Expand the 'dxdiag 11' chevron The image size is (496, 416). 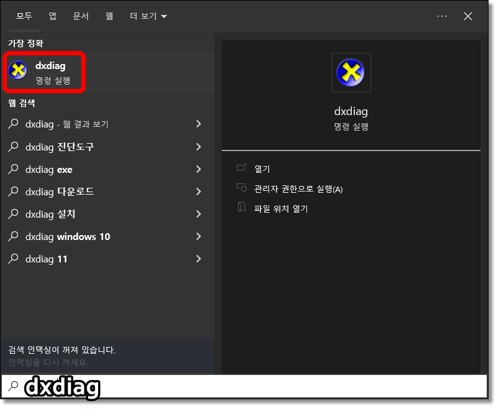coord(199,259)
